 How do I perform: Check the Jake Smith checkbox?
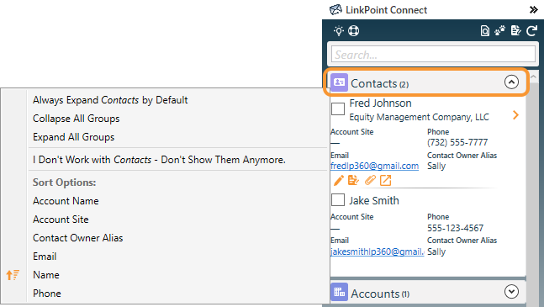338,200
